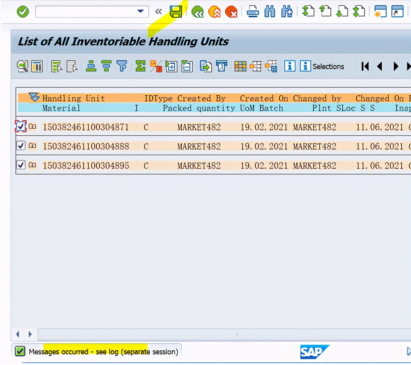This screenshot has width=411, height=365.
Task: Click the Sort ascending icon
Action: click(x=91, y=66)
